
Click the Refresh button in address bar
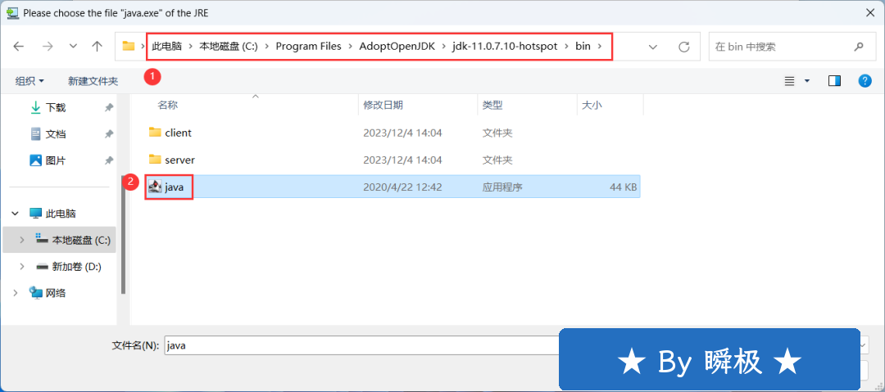point(683,47)
